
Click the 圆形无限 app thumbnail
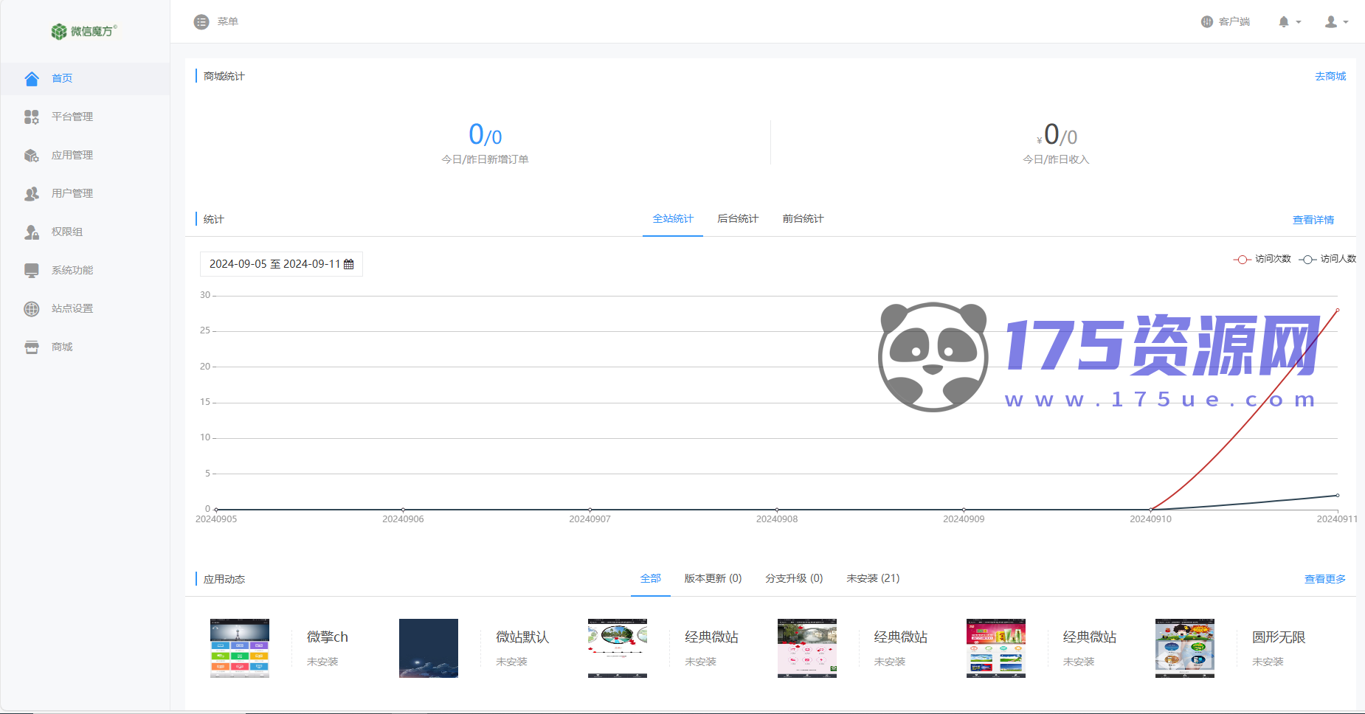pyautogui.click(x=1185, y=648)
